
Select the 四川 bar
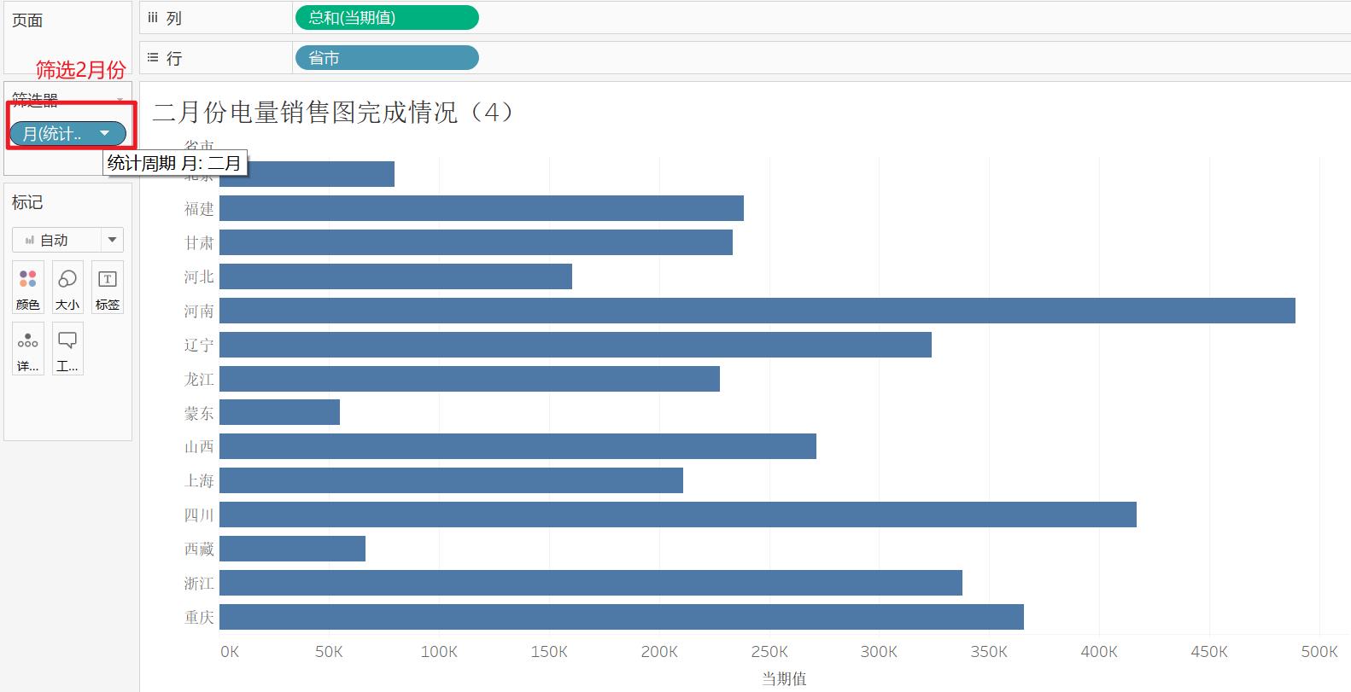[678, 515]
